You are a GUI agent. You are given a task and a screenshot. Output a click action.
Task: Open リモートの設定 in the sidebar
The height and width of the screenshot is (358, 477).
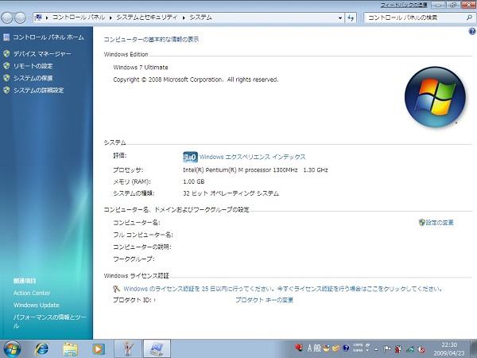(x=33, y=66)
